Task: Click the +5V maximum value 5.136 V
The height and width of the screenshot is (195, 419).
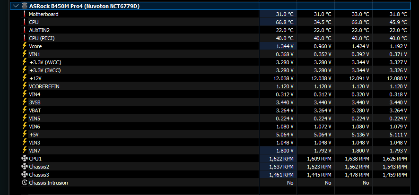Action: pos(361,135)
